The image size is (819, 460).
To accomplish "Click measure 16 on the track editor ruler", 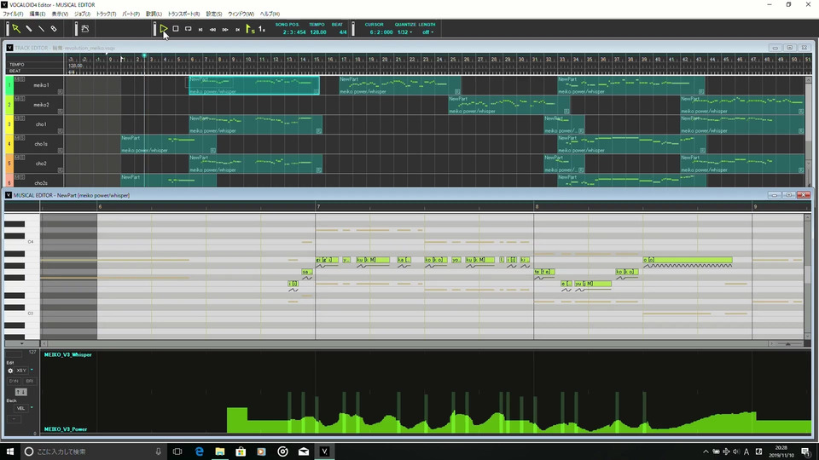I will pos(330,60).
